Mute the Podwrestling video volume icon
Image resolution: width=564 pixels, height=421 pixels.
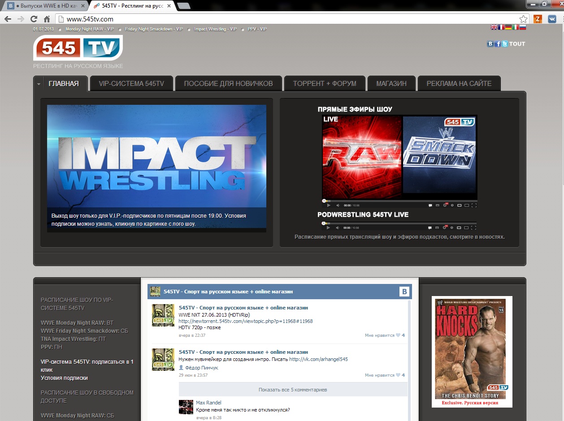tap(337, 228)
